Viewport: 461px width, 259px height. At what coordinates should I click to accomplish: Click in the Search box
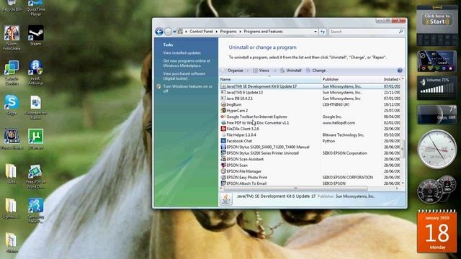(364, 32)
